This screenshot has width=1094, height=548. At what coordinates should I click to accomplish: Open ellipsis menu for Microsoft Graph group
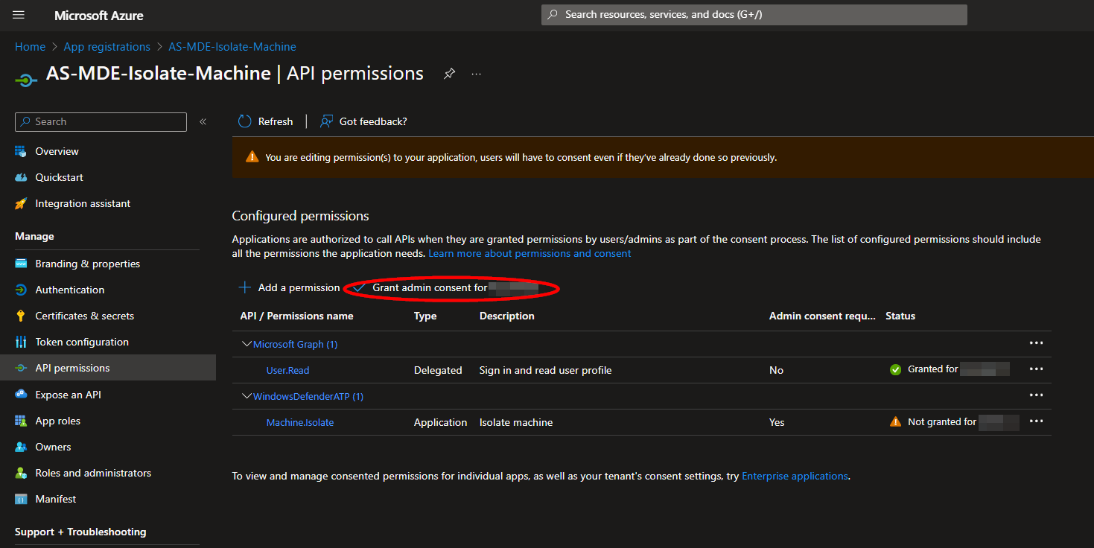point(1036,343)
